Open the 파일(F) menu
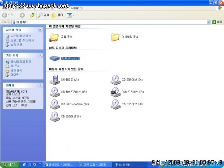224x168 pixels. tap(7, 8)
